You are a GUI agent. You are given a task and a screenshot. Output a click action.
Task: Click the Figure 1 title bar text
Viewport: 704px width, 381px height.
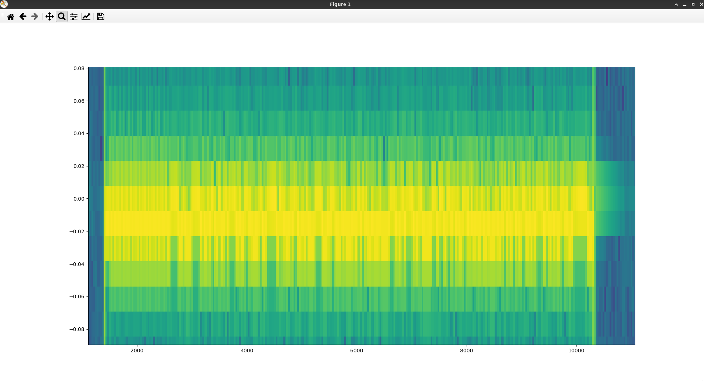(340, 4)
